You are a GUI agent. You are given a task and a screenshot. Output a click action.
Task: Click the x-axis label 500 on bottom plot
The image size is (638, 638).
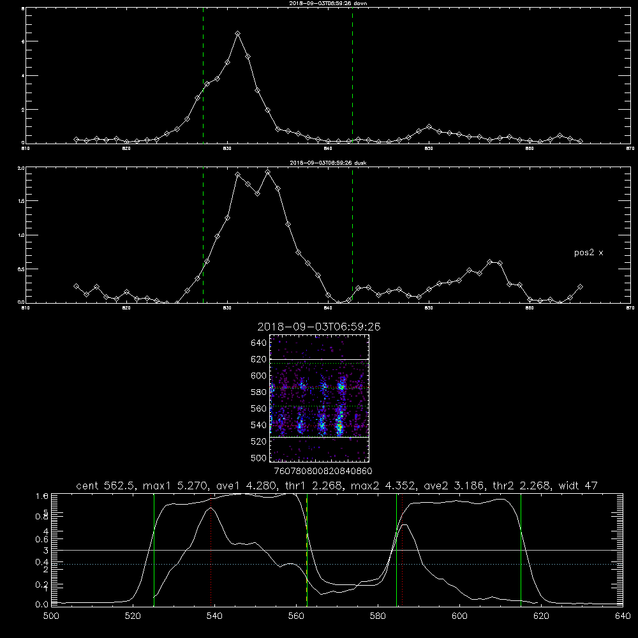pos(51,616)
